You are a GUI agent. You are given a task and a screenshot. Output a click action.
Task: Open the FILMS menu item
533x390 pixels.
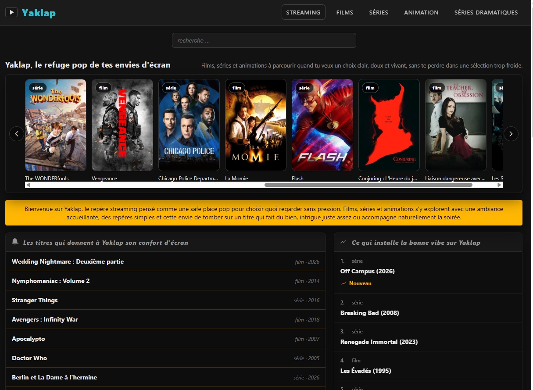[x=345, y=12]
